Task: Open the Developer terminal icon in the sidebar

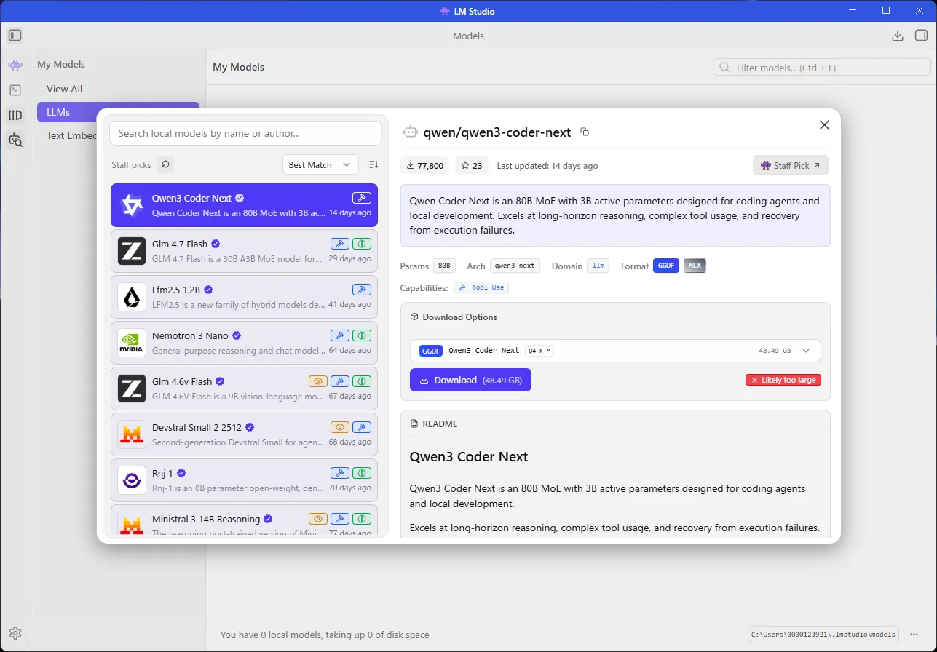Action: click(x=15, y=90)
